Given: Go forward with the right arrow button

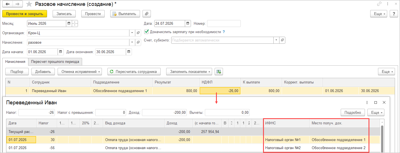Looking at the screenshot, I should (18, 4).
